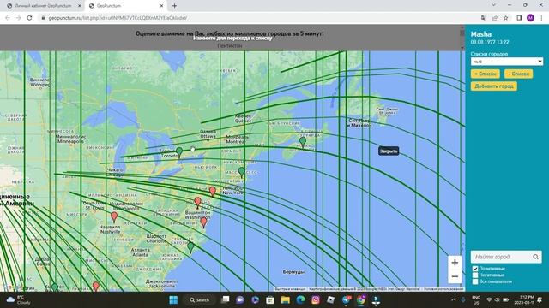Screen dimensions: 549x308
Task: Click the red pin south of Washington
Action: click(x=204, y=222)
